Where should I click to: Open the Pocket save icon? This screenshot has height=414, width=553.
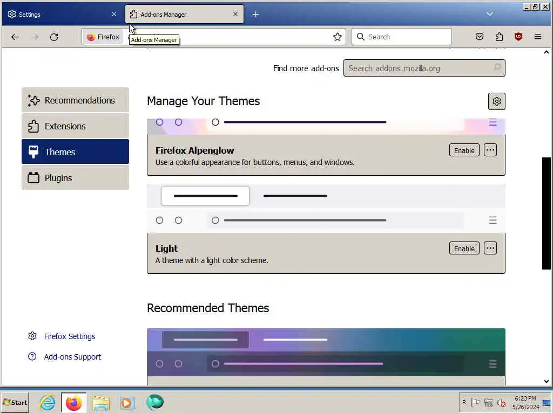480,37
